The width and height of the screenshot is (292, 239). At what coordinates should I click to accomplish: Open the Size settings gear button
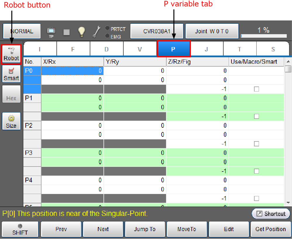pyautogui.click(x=11, y=121)
